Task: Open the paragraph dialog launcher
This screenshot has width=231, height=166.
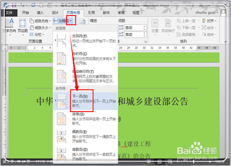Action: coord(145,41)
